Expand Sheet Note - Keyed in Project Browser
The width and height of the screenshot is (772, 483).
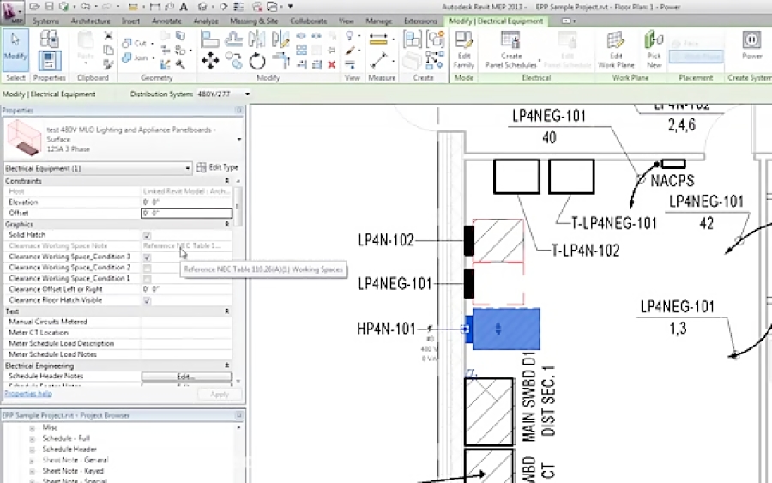coord(33,471)
